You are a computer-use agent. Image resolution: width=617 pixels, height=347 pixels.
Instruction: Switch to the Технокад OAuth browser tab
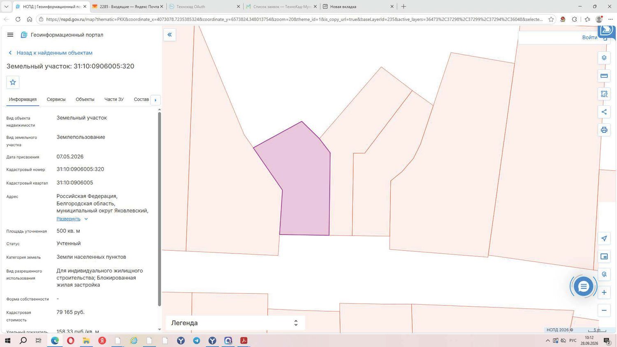click(204, 7)
